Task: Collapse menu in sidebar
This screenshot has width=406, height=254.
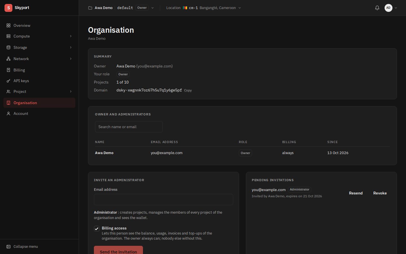Action: [39, 247]
